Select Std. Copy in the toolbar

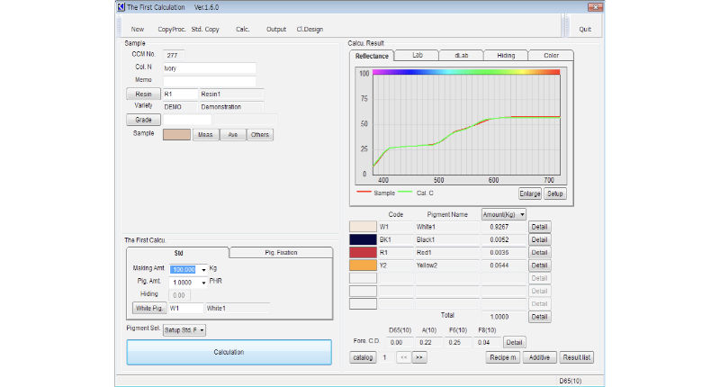(205, 29)
